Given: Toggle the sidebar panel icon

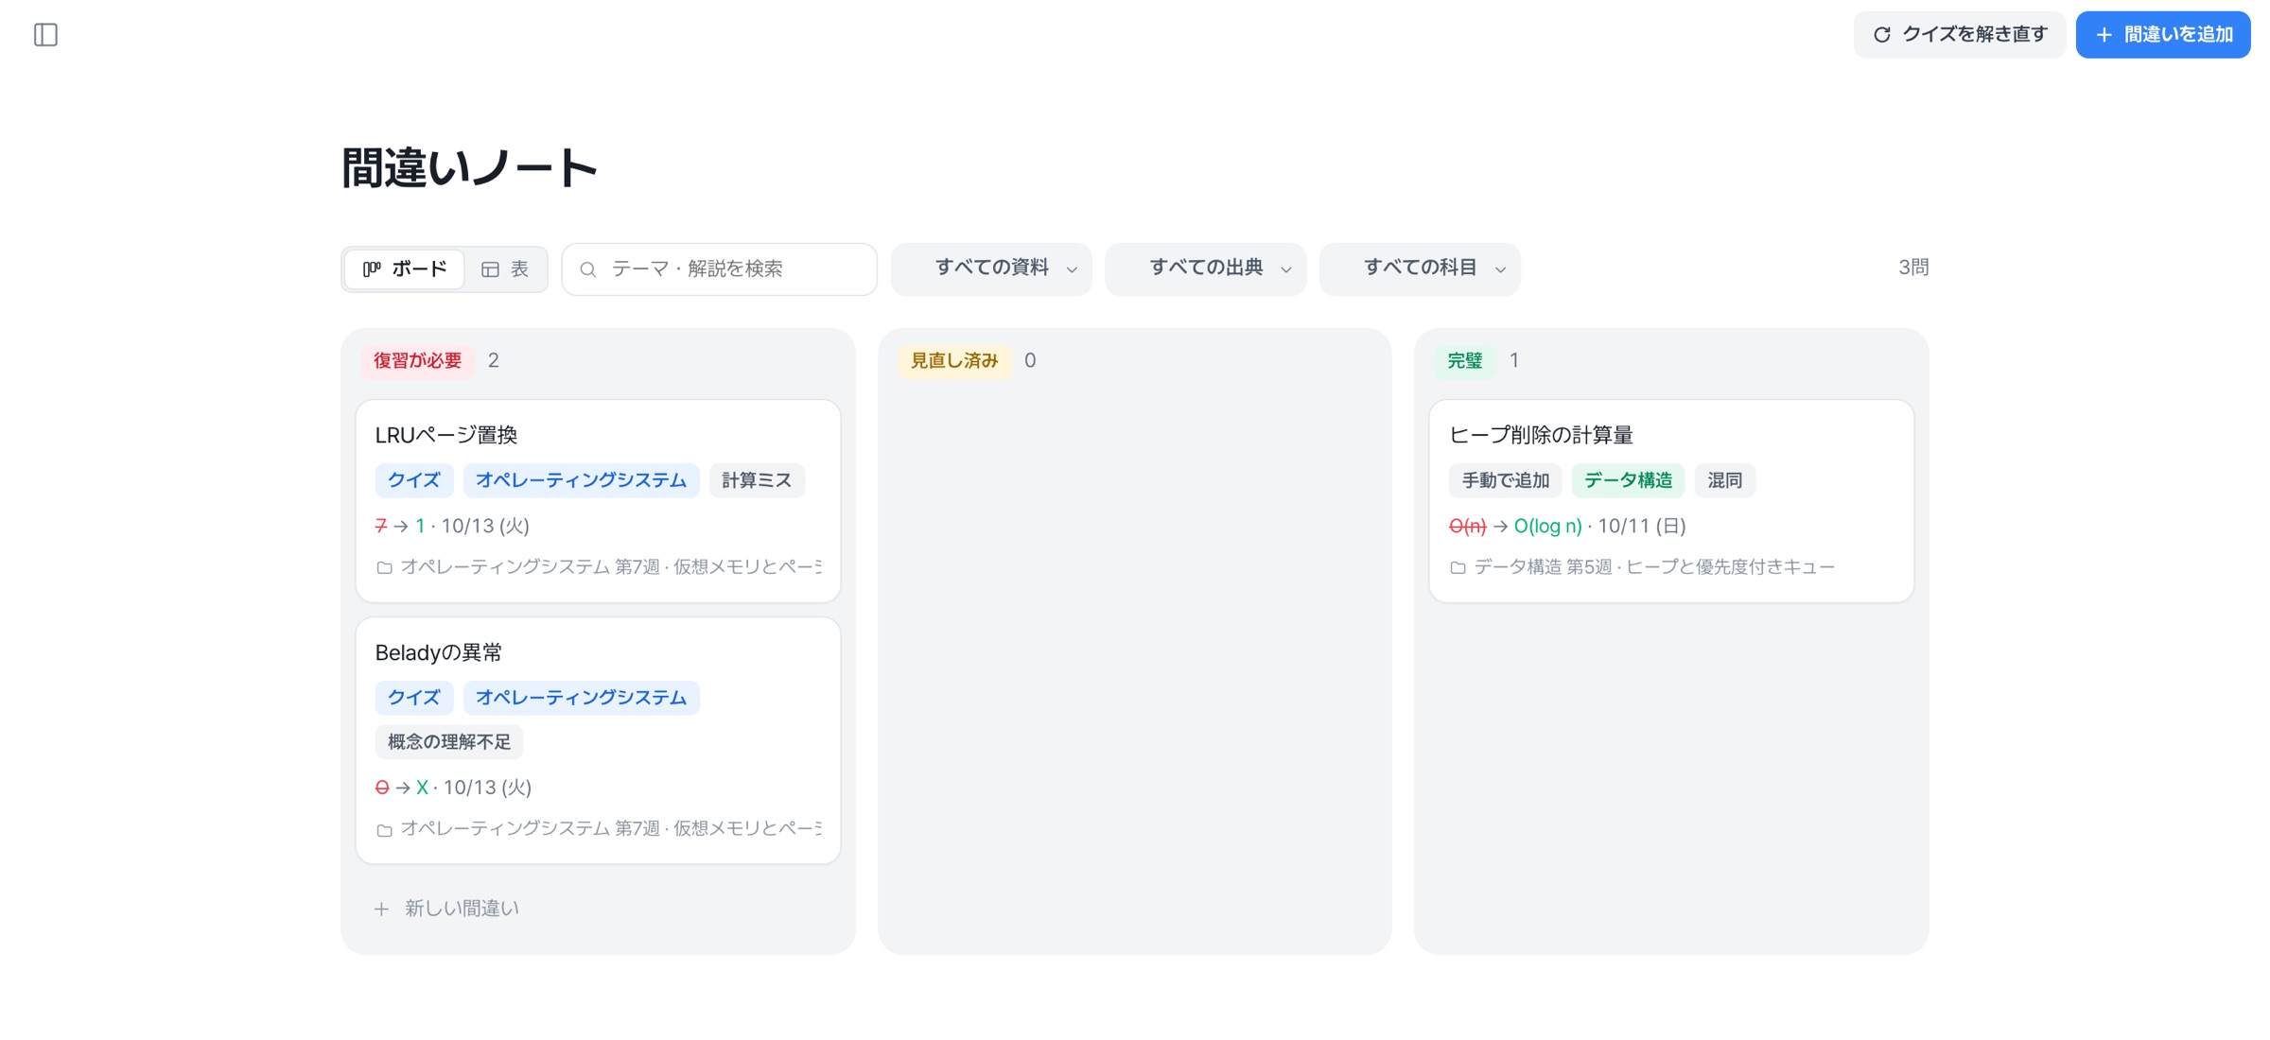Looking at the screenshot, I should pyautogui.click(x=45, y=35).
